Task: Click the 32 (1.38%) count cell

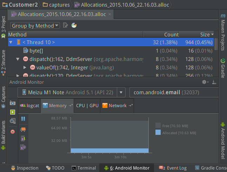Action: [x=165, y=42]
